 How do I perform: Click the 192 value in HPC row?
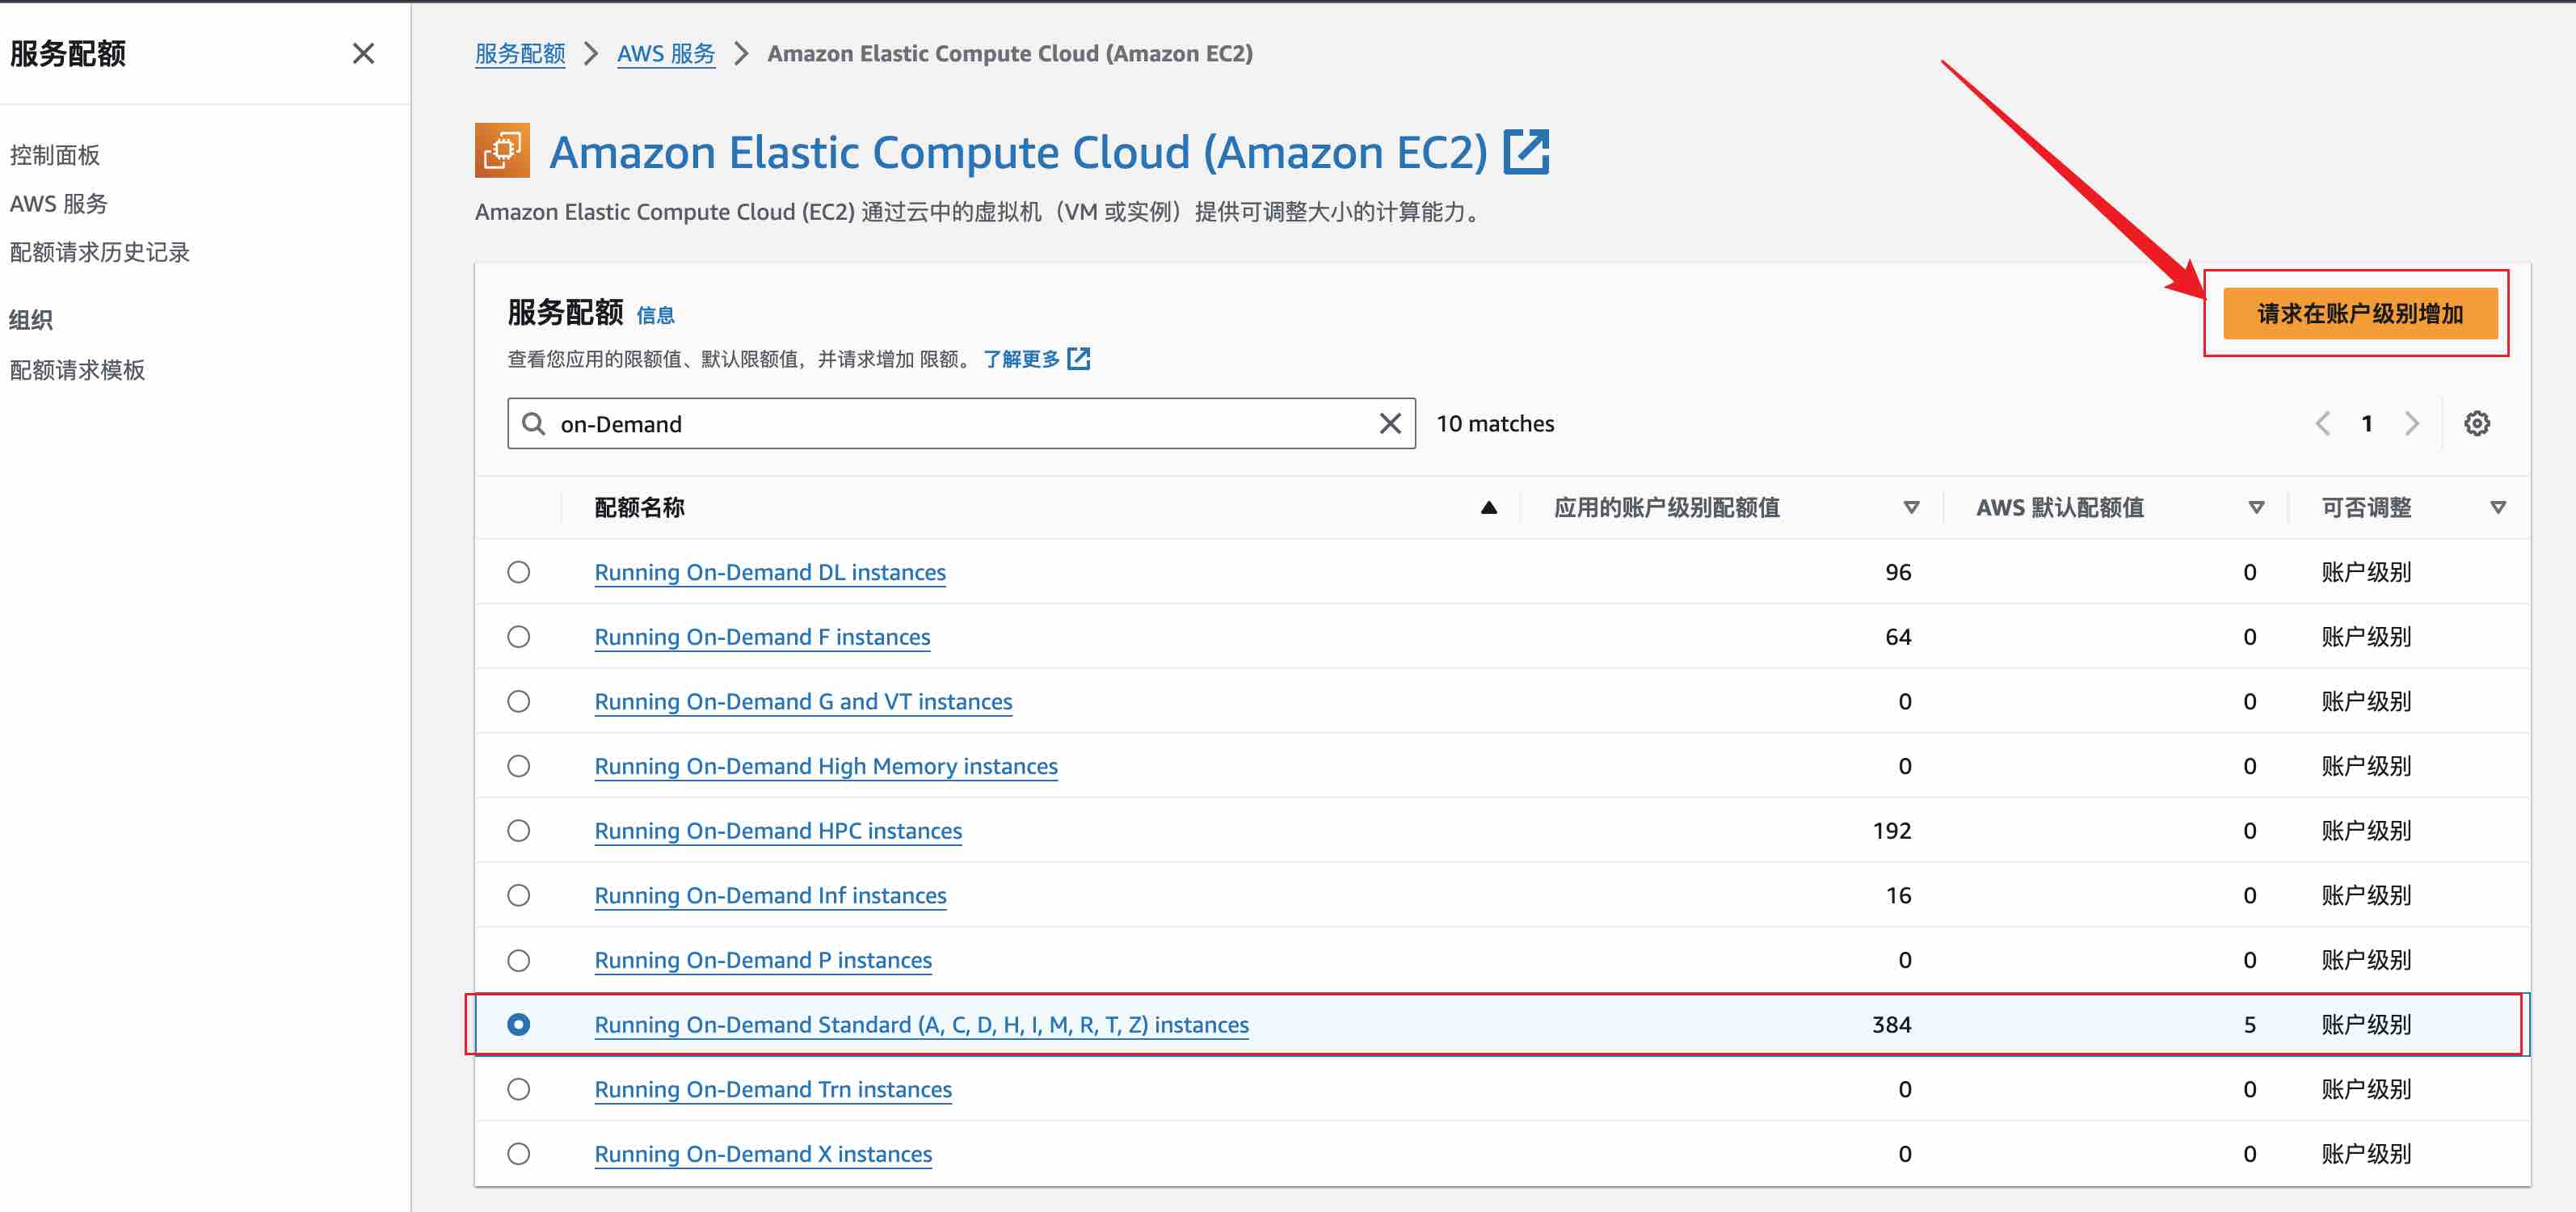(x=1891, y=831)
